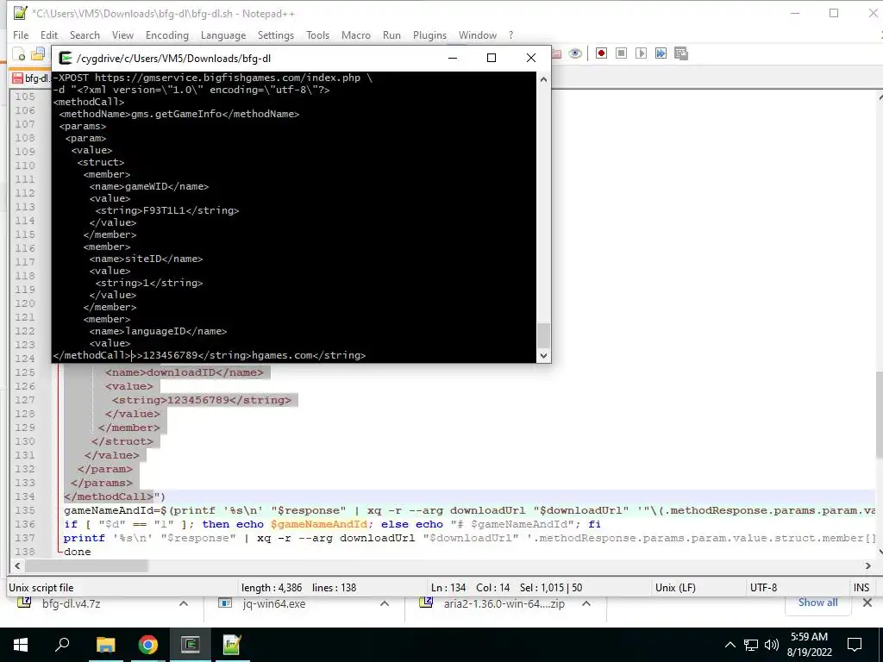Image resolution: width=883 pixels, height=662 pixels.
Task: Click the bfg-dl.v4.7z download file icon
Action: coord(24,603)
